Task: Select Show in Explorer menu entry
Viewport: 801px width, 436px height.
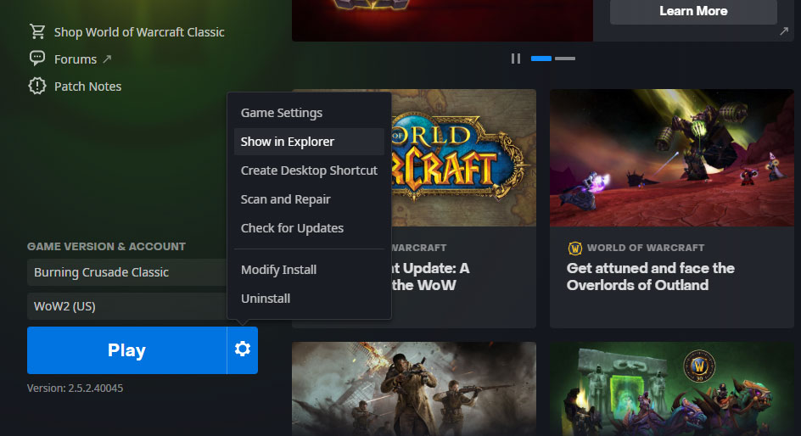Action: click(x=309, y=142)
